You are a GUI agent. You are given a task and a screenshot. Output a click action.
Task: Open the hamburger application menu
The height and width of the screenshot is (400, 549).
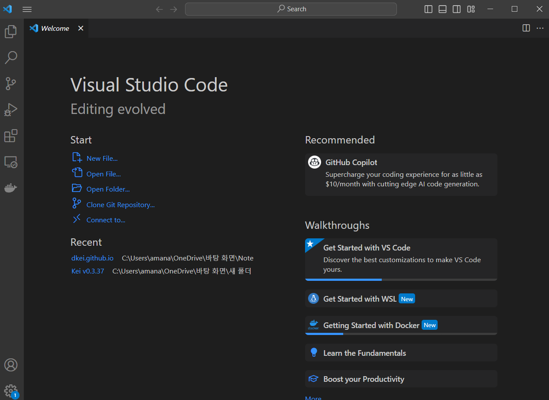coord(27,9)
